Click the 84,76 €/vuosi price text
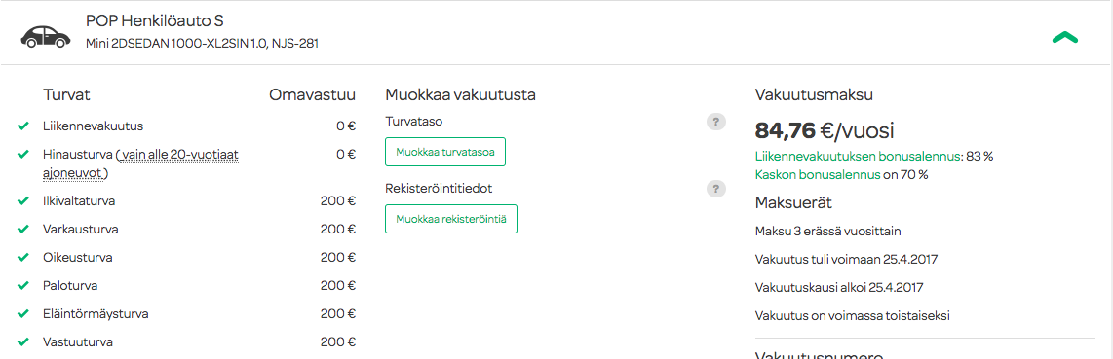Screen dimensions: 1113x359 (x=825, y=131)
